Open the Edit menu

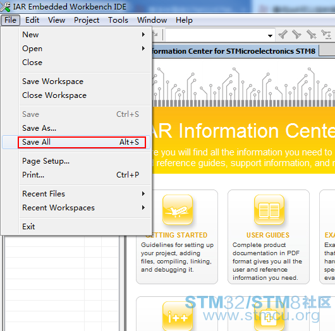pos(32,20)
